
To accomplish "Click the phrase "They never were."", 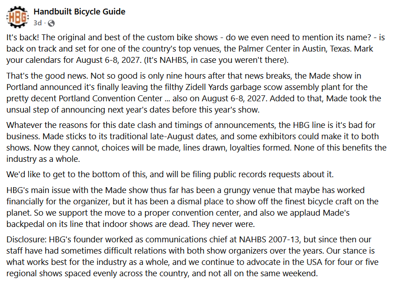I will pyautogui.click(x=223, y=224).
